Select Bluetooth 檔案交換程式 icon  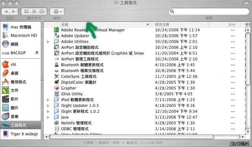tap(56, 71)
